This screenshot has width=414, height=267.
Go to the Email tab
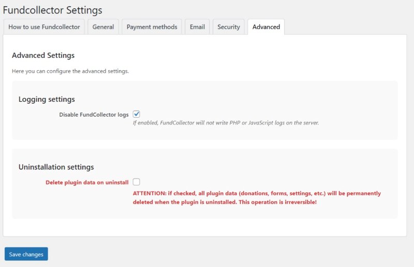(x=197, y=27)
